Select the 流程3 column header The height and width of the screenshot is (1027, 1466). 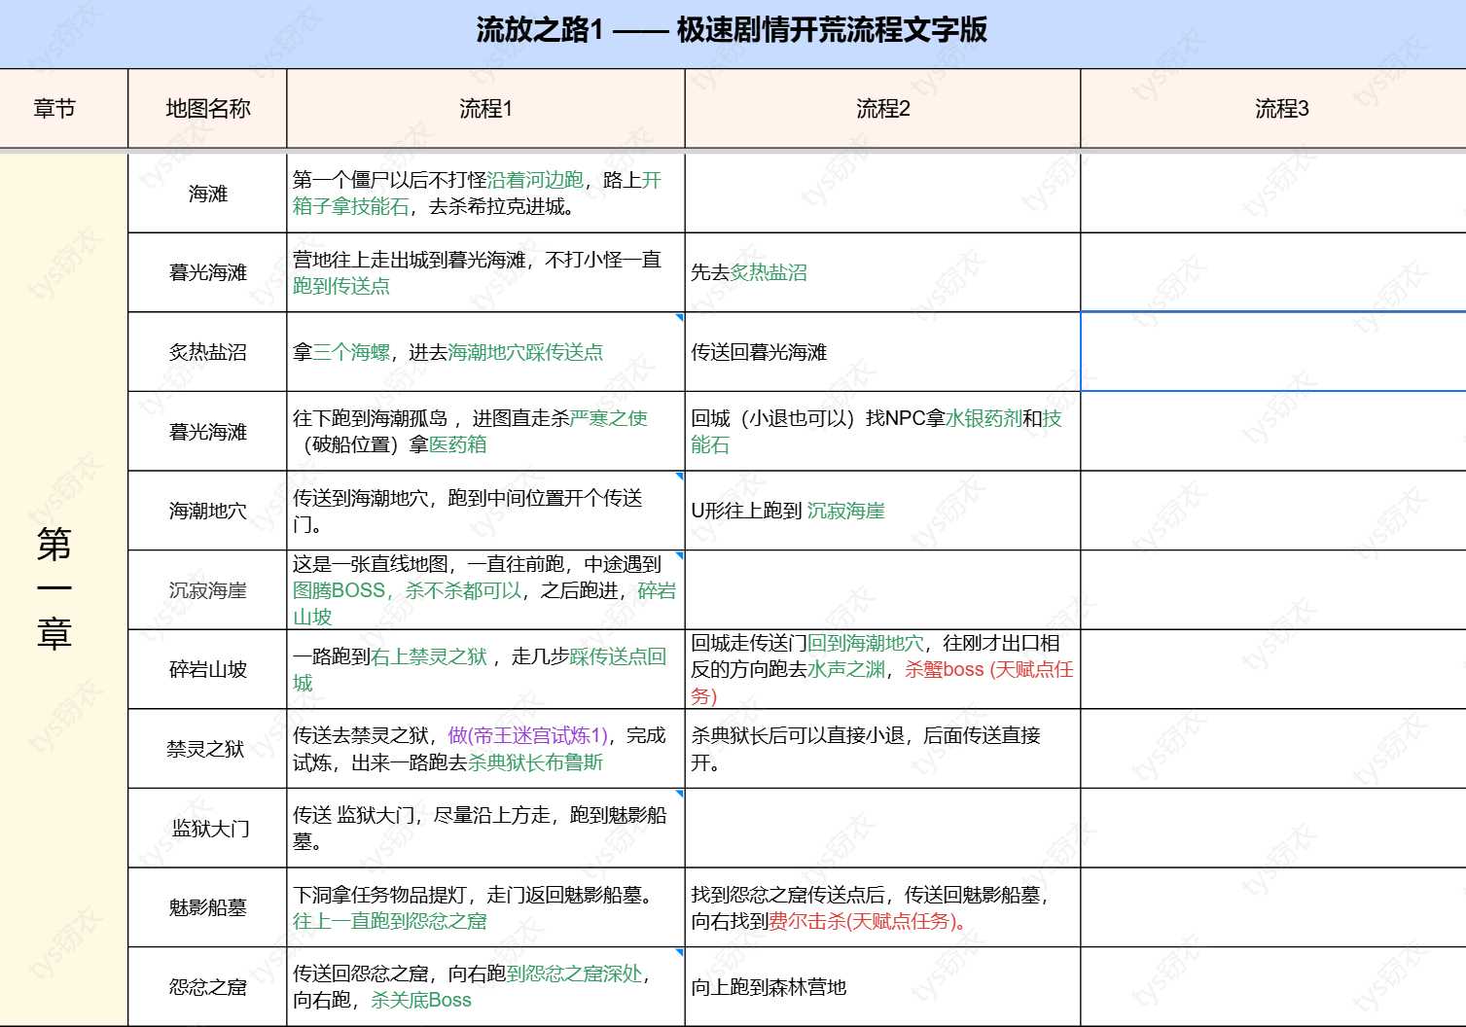[1280, 109]
